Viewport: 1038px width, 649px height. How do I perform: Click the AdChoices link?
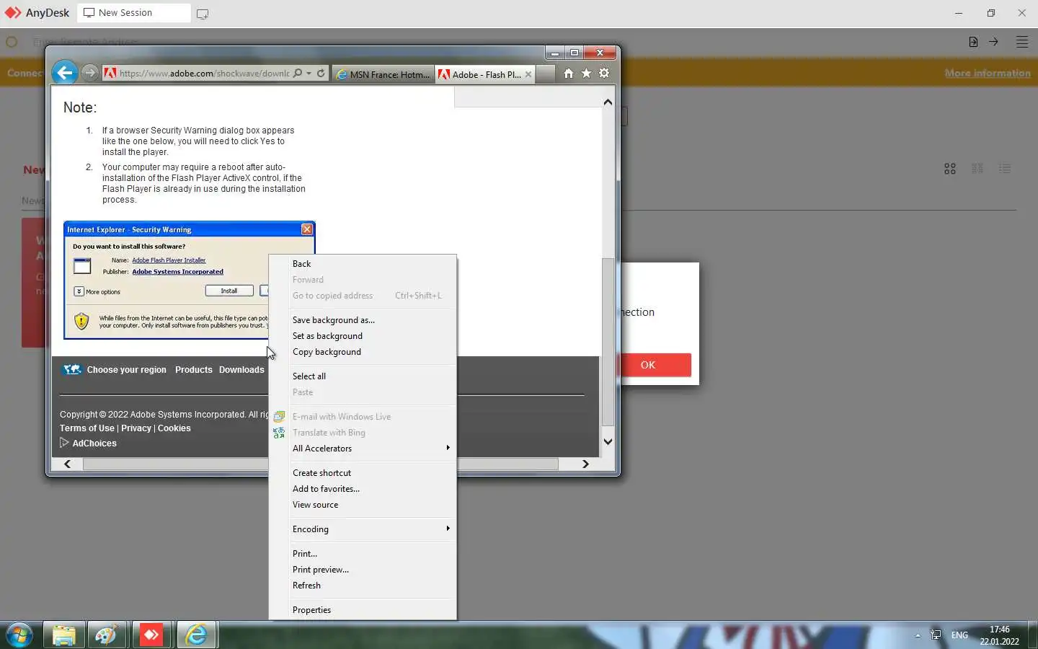[94, 443]
